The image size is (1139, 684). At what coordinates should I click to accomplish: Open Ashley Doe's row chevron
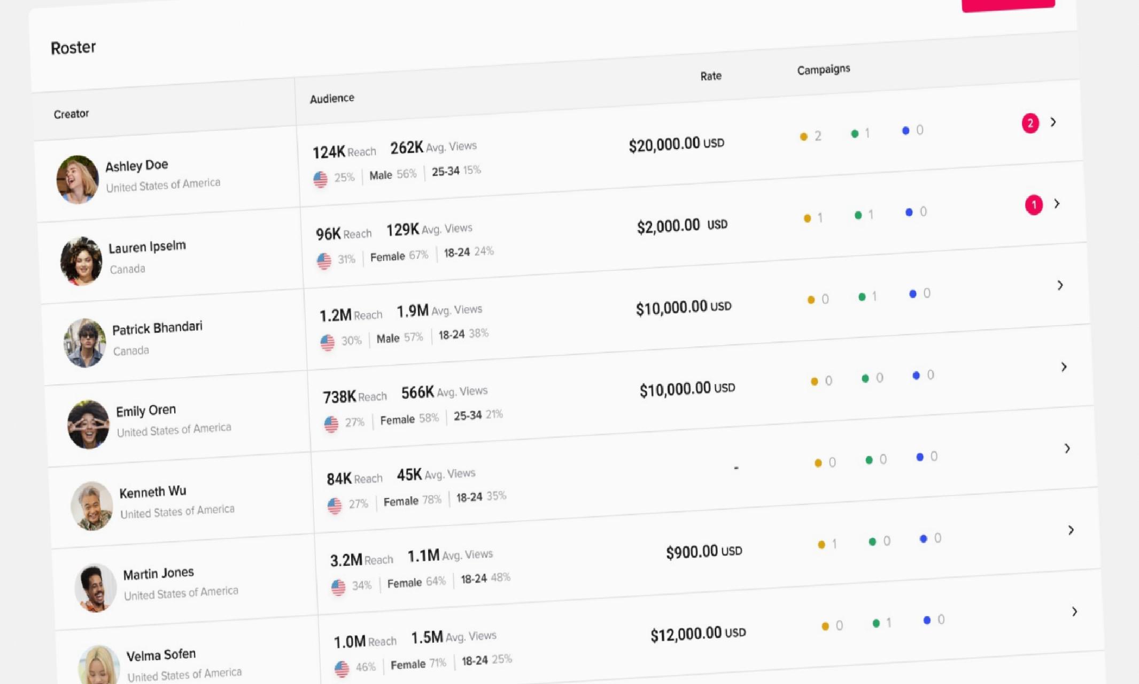click(1053, 122)
